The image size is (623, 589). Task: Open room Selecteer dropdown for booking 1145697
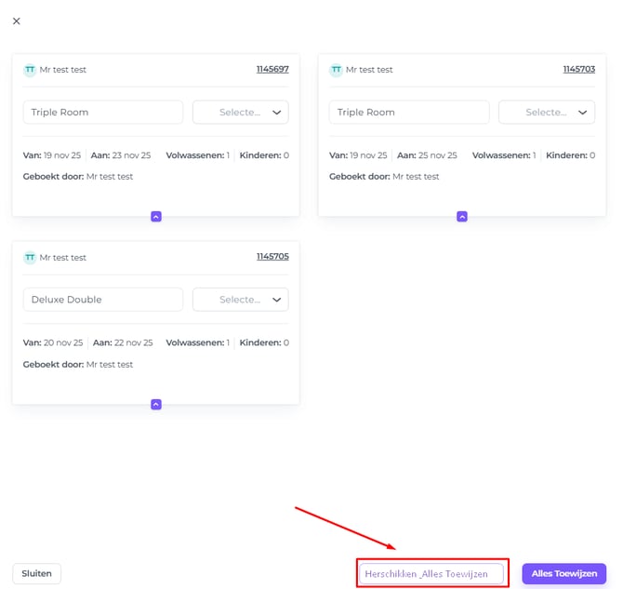point(240,113)
